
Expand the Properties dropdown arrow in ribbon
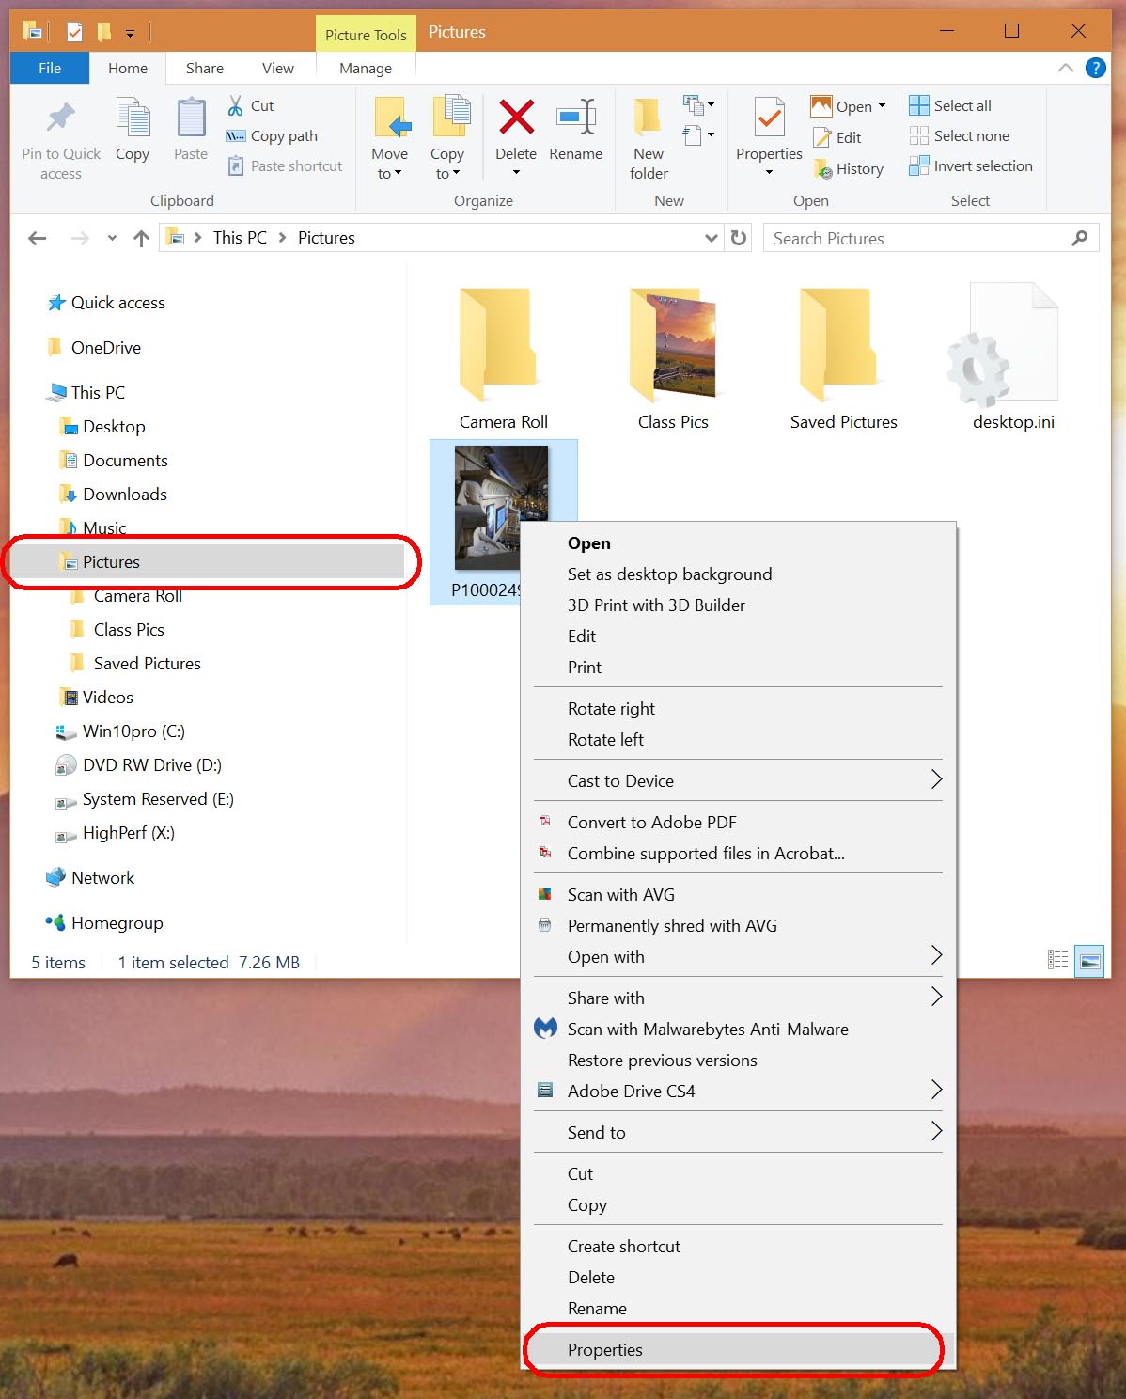click(x=769, y=173)
